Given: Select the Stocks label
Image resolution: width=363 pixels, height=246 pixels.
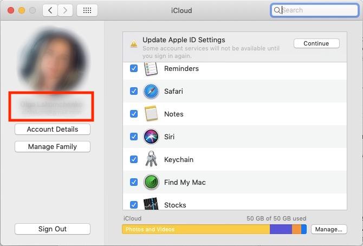Looking at the screenshot, I should tap(175, 205).
